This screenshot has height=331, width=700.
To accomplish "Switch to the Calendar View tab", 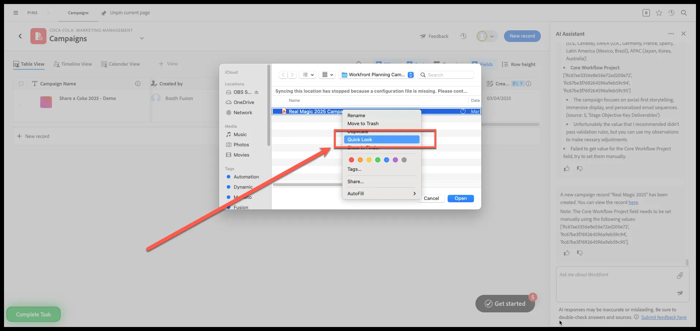I will click(x=121, y=64).
